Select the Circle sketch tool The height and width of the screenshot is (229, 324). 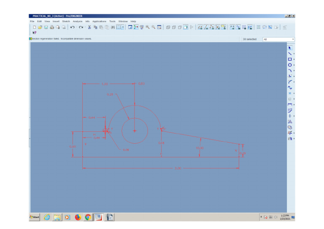coord(290,65)
